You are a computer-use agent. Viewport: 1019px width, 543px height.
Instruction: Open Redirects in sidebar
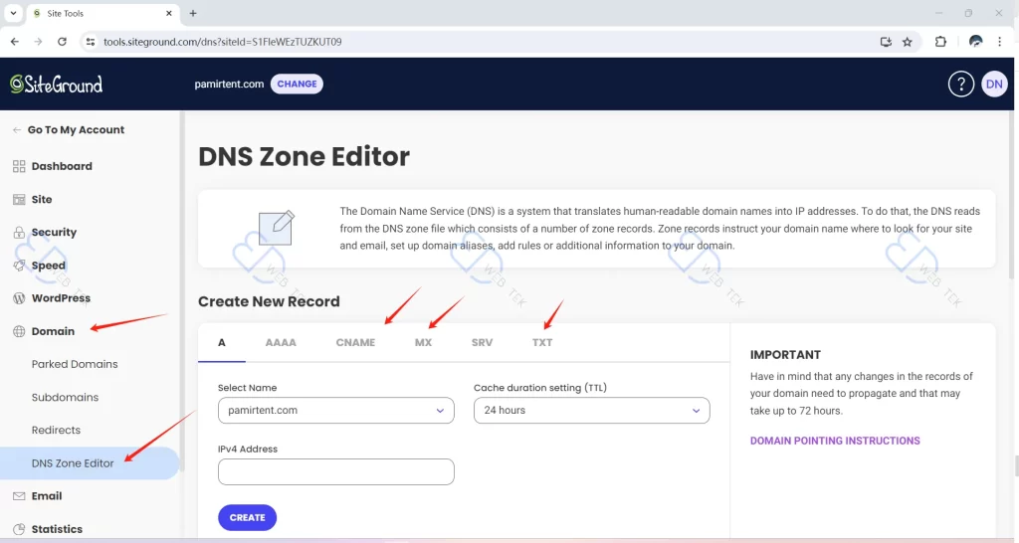[56, 430]
